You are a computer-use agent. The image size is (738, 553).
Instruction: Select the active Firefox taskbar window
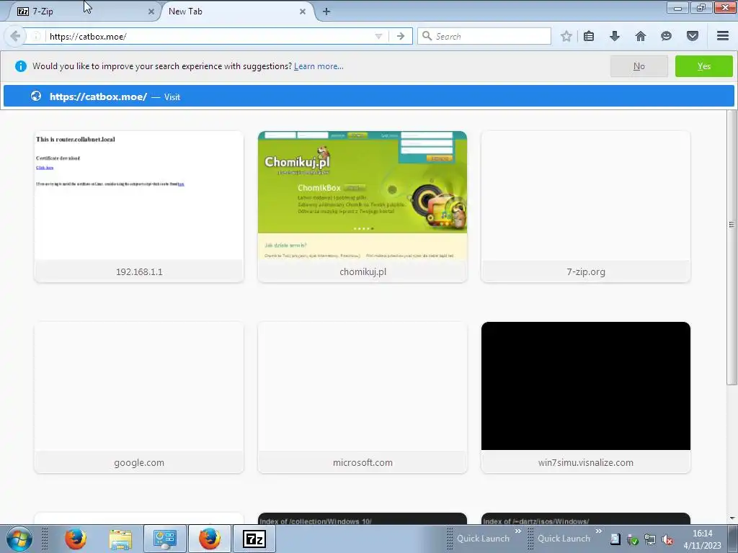click(x=210, y=539)
